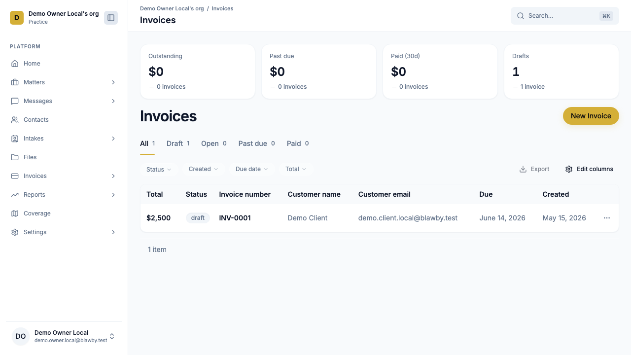Click the Customer email column header
631x355 pixels.
coord(385,194)
